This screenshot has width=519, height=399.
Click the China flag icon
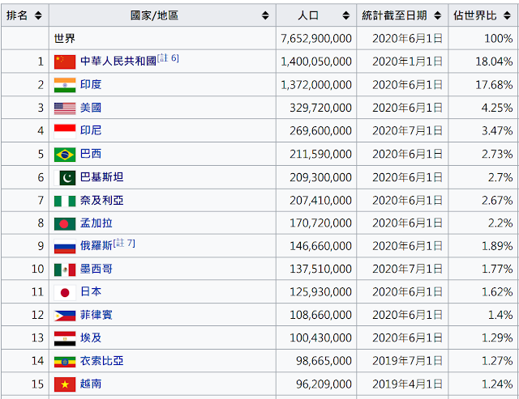pyautogui.click(x=65, y=62)
